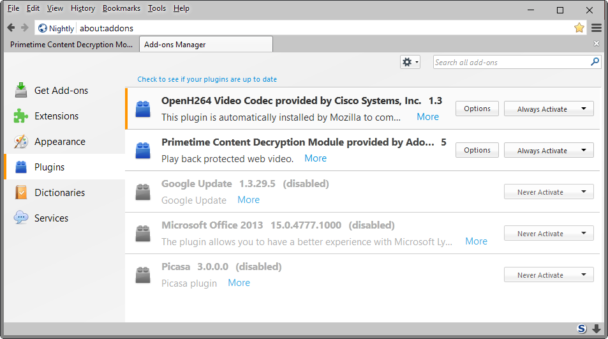Open downloads via the status bar arrow
Screen dimensions: 608x339
coord(597,329)
